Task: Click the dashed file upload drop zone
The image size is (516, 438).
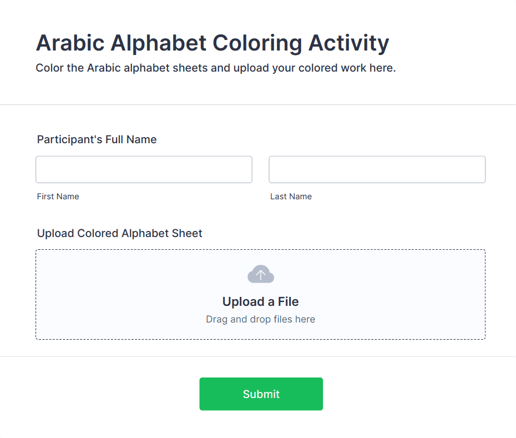Action: 261,294
